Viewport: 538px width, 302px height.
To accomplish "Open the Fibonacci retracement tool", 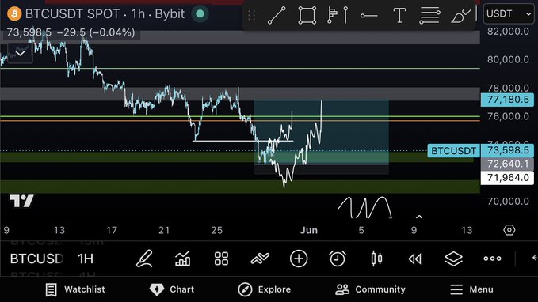I will tap(429, 15).
